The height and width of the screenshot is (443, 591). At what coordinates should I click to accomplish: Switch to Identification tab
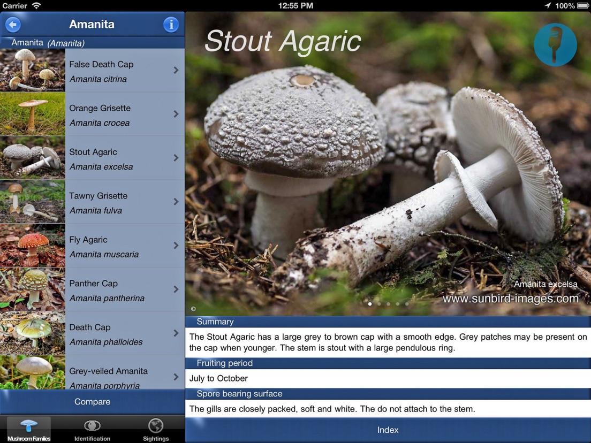92,430
